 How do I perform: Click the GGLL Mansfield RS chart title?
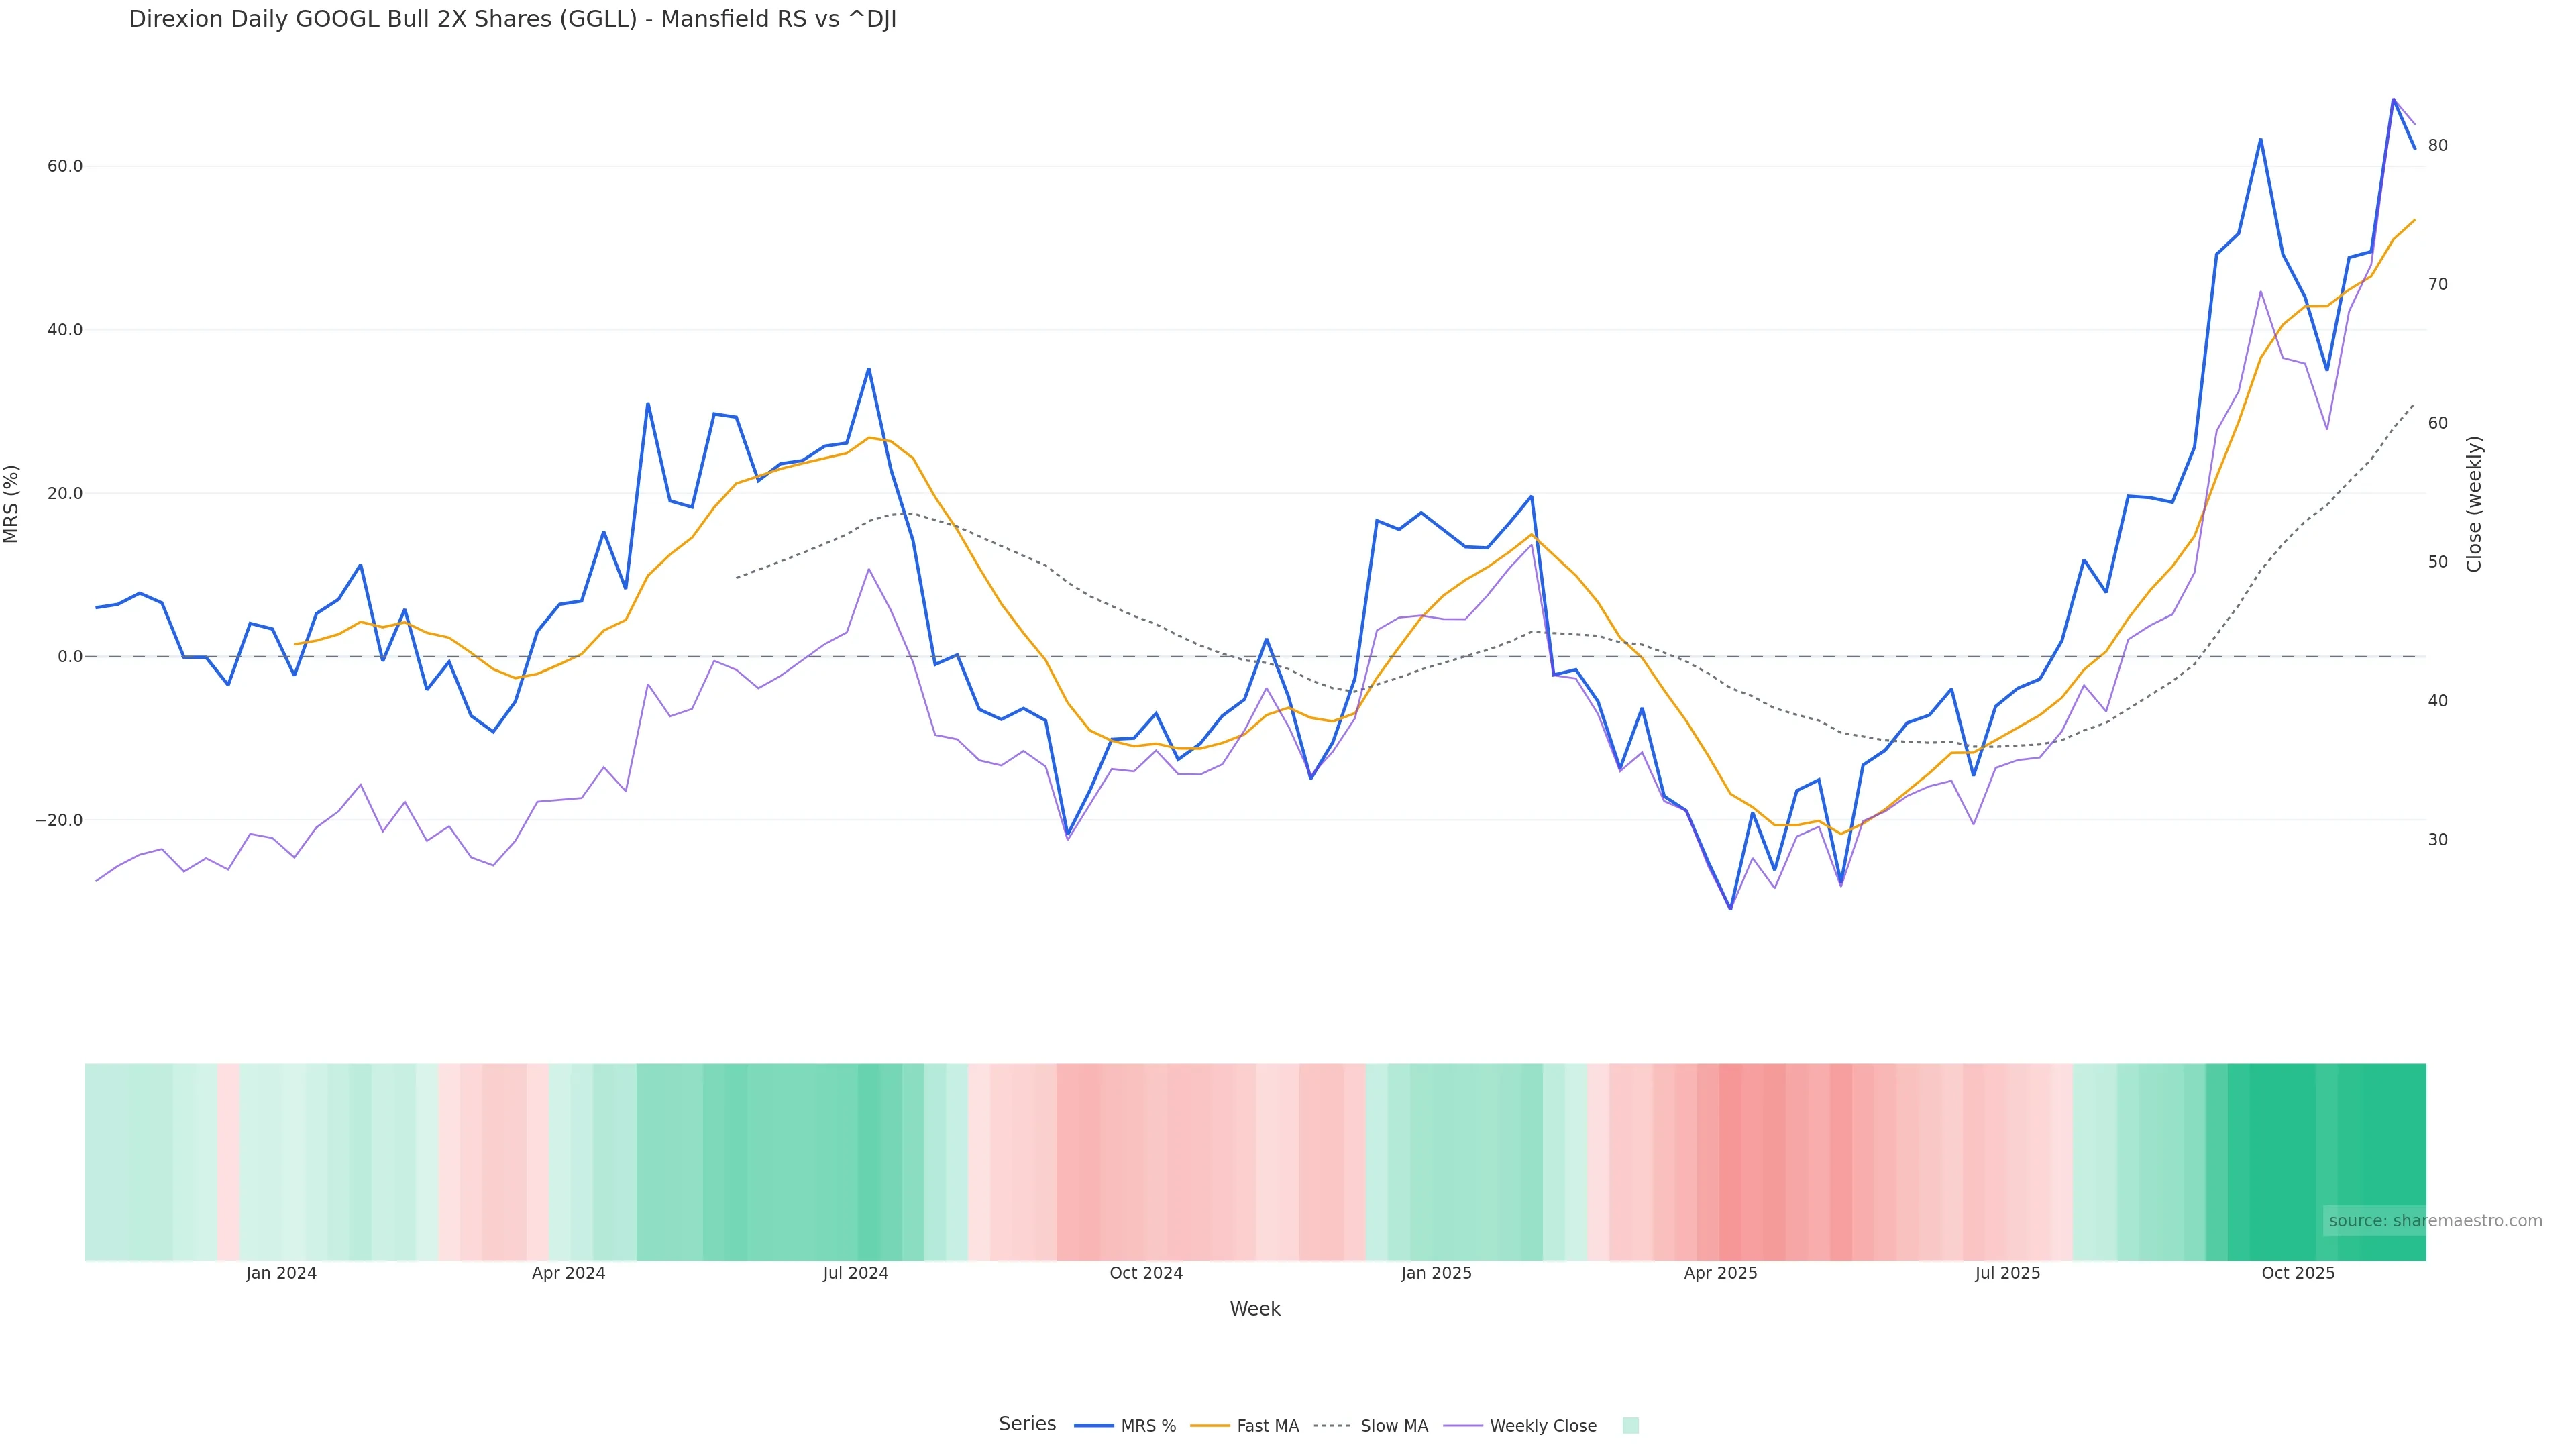[x=512, y=20]
